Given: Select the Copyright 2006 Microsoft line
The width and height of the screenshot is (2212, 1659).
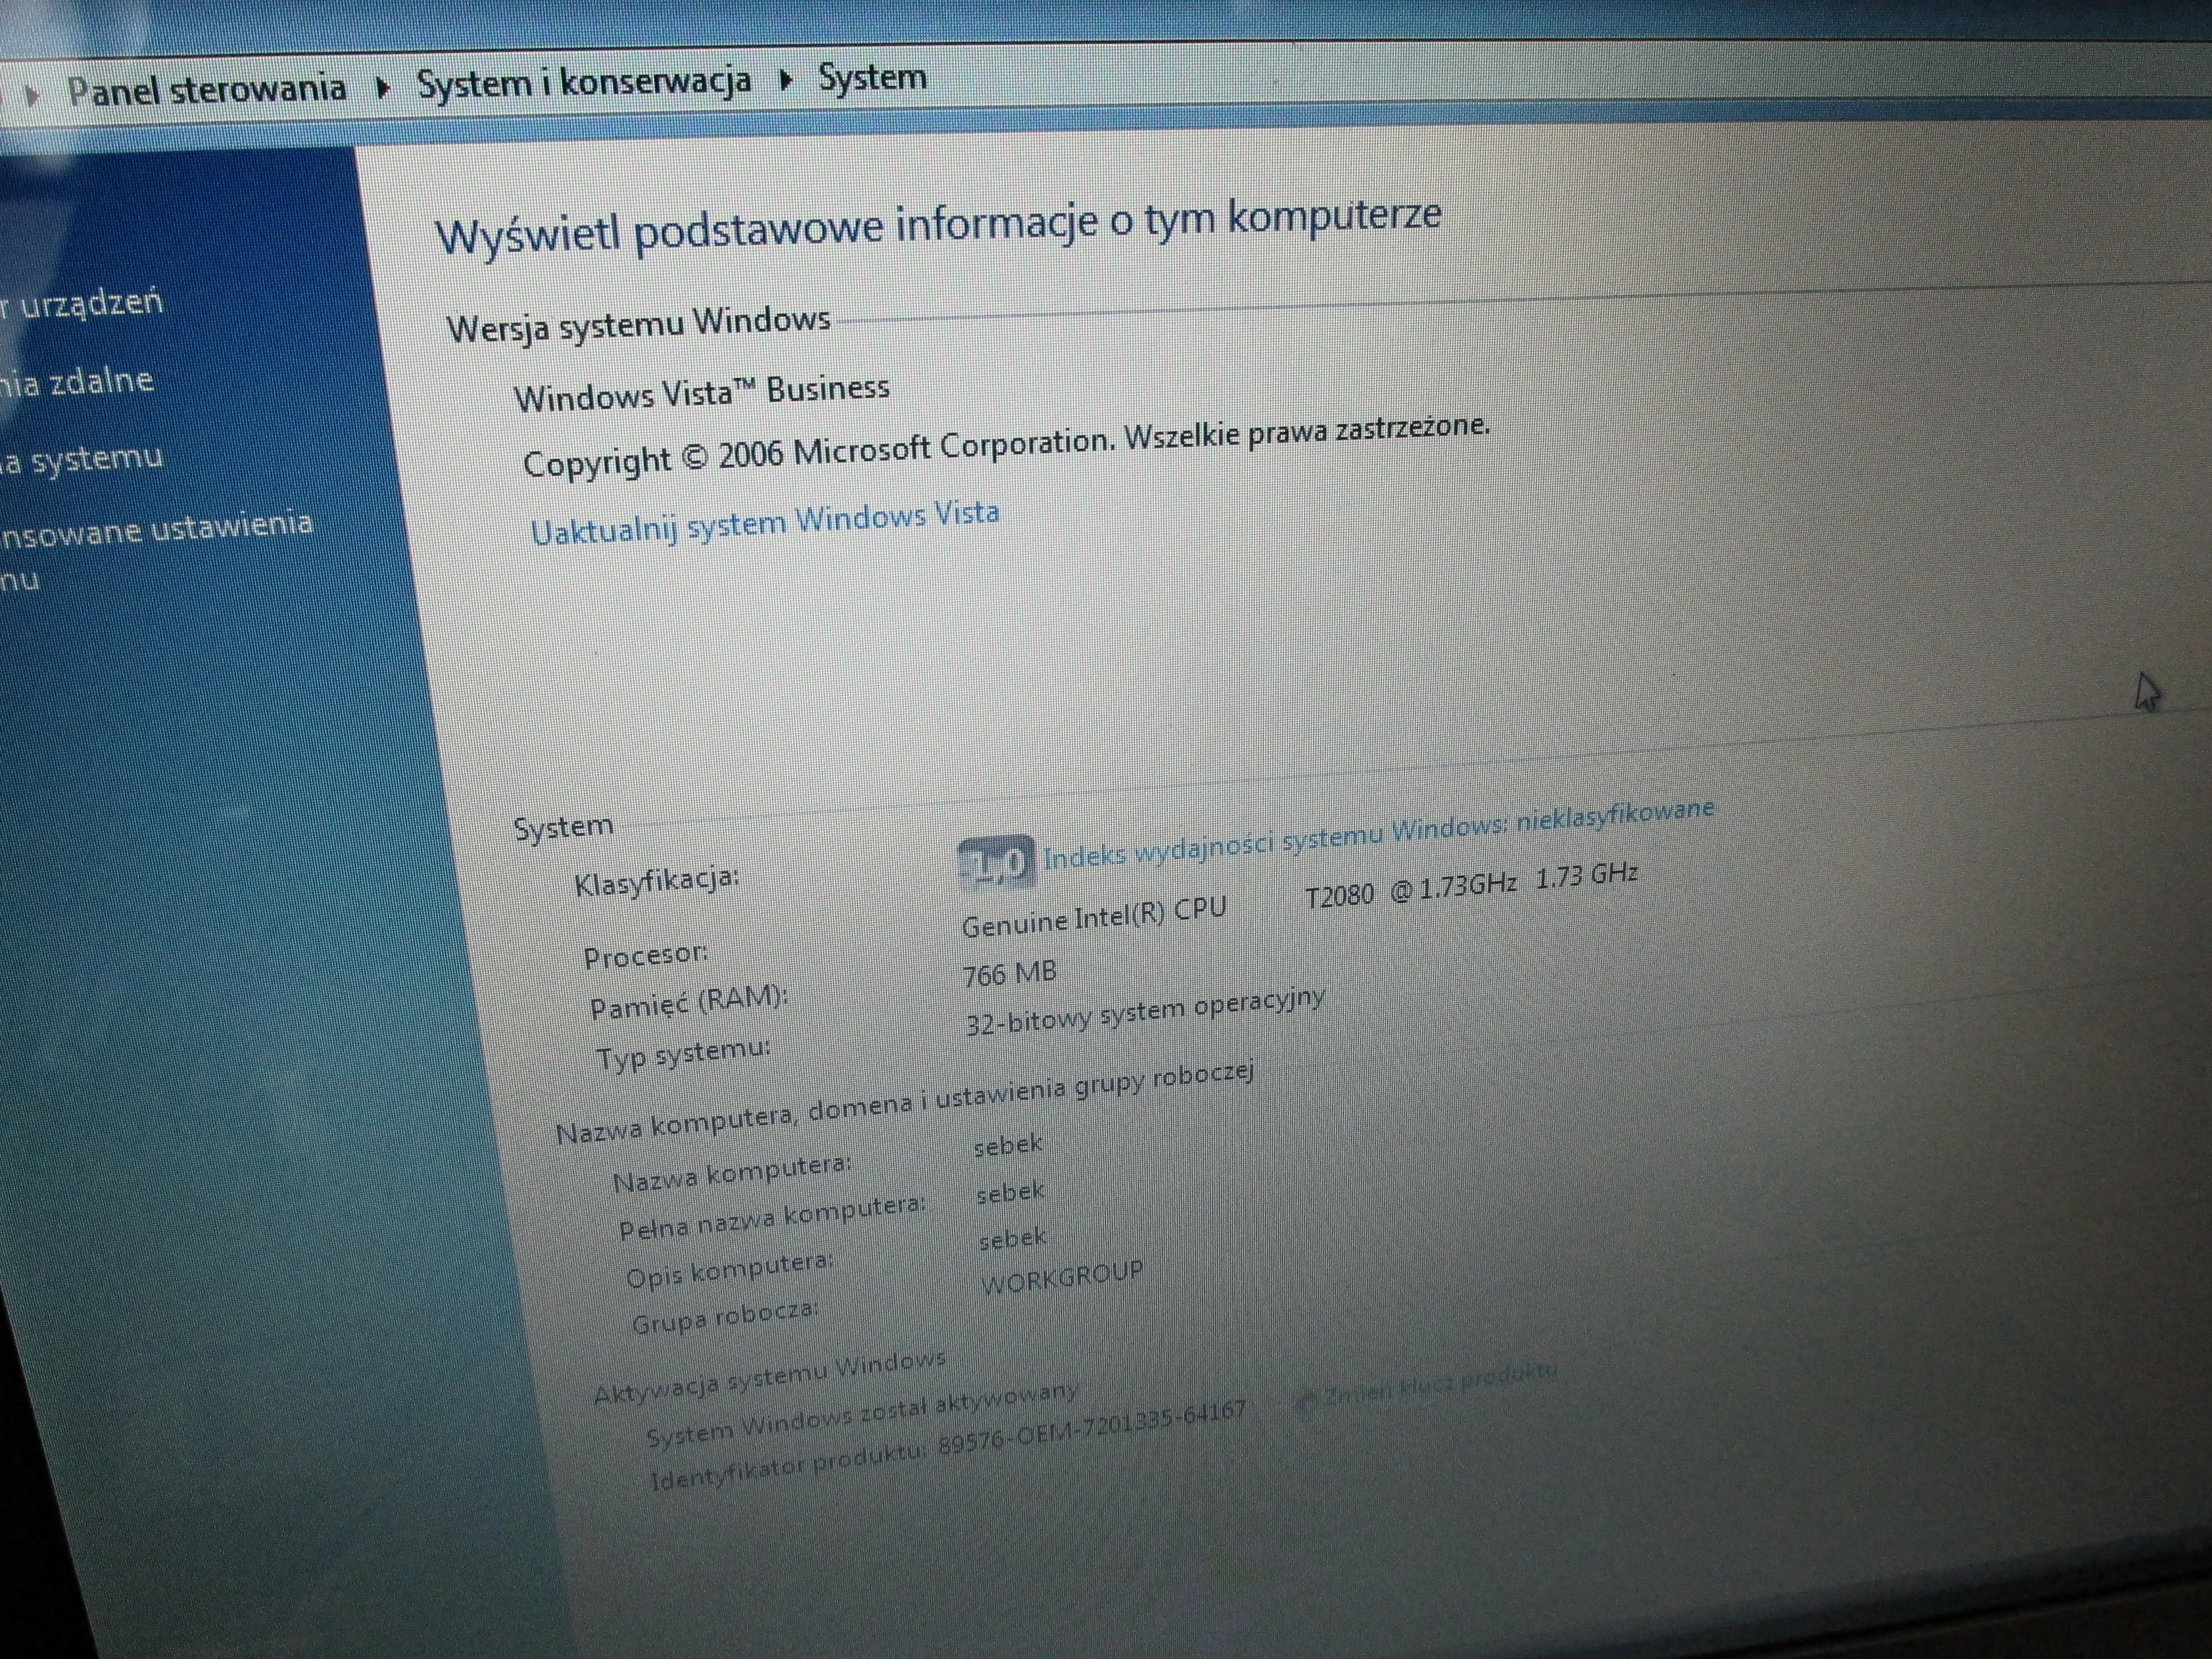Looking at the screenshot, I should tap(1006, 446).
